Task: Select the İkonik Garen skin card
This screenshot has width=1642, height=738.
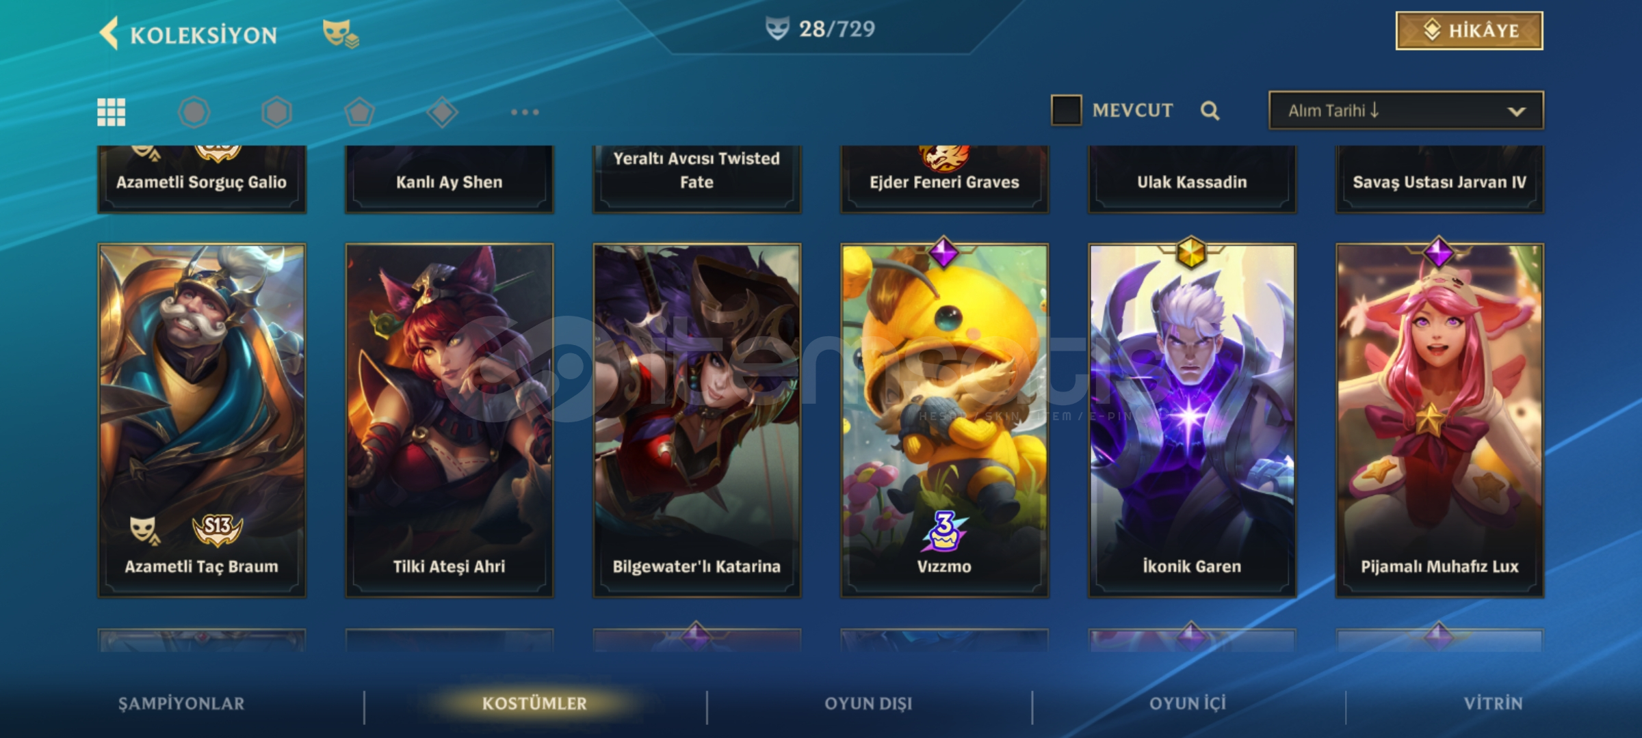Action: pyautogui.click(x=1192, y=420)
